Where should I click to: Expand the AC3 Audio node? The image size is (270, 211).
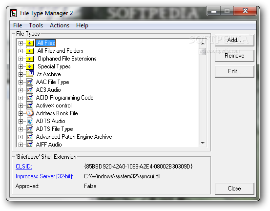click(21, 90)
